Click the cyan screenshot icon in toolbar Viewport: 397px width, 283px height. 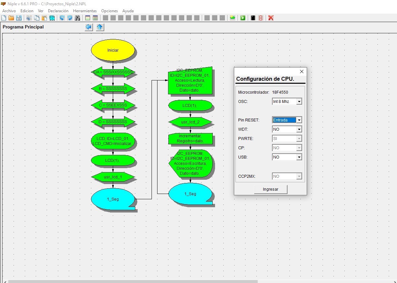(x=52, y=18)
